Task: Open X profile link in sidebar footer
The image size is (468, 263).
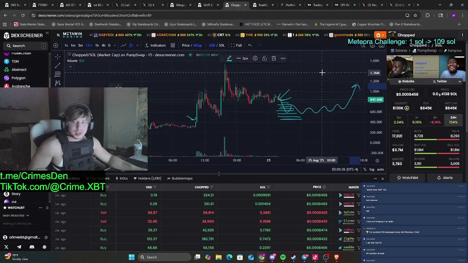Action: pos(6,247)
